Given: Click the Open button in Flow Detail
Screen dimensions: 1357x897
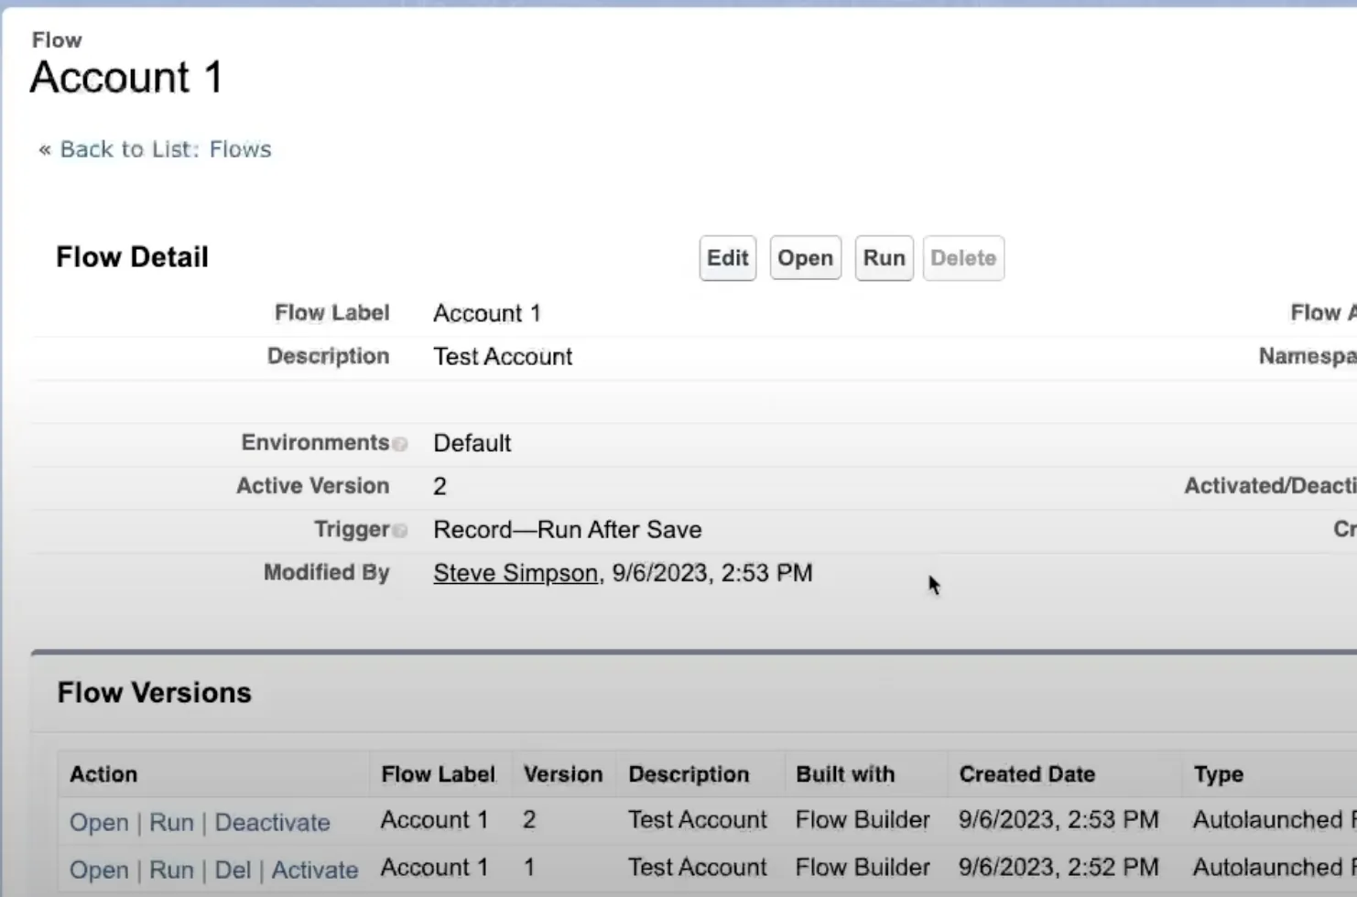Looking at the screenshot, I should (x=806, y=258).
